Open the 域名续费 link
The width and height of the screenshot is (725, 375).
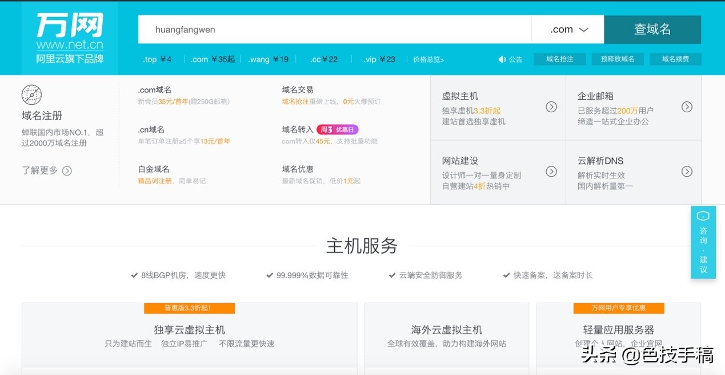pos(675,59)
